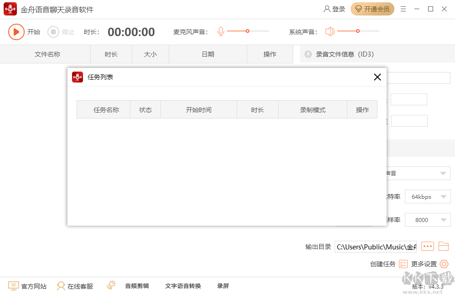
Task: Click the 创建任务 checklist icon
Action: pyautogui.click(x=403, y=264)
